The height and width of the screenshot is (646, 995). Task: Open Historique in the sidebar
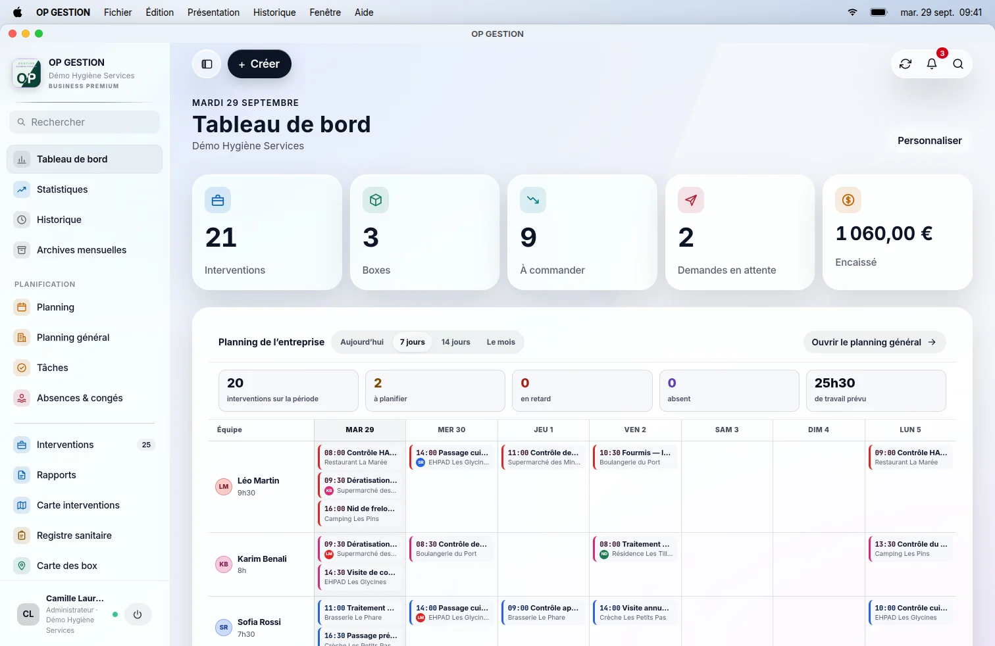(84, 220)
